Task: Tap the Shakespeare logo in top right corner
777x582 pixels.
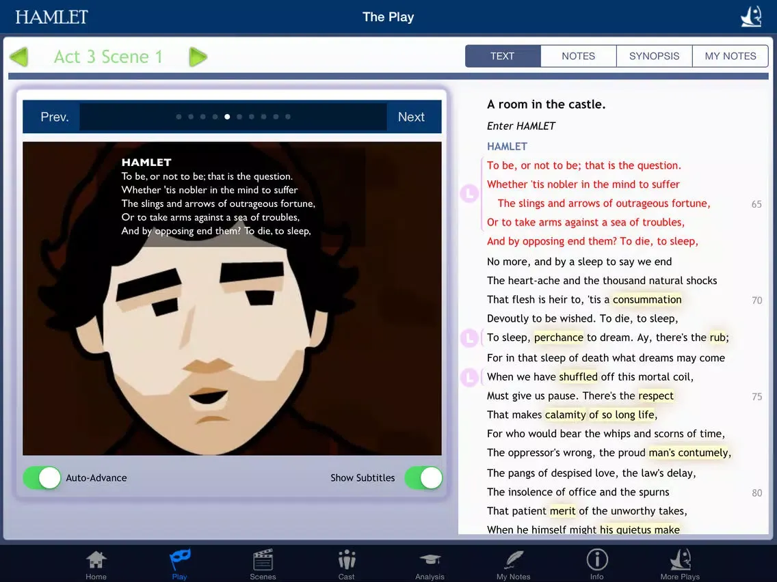Action: coord(751,16)
